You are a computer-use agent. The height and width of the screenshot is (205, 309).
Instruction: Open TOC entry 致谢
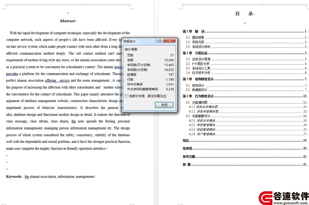pos(244,164)
